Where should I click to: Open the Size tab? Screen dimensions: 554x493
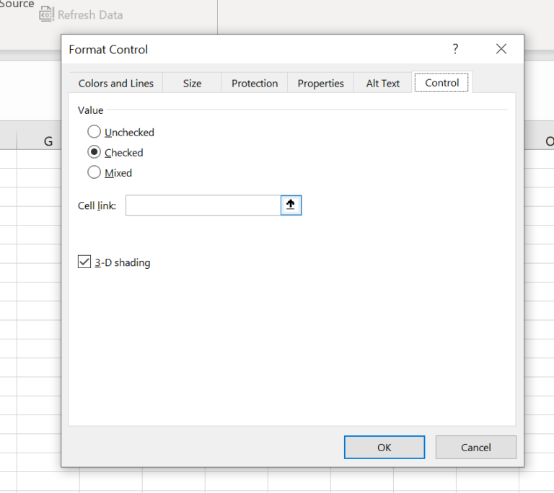point(192,84)
